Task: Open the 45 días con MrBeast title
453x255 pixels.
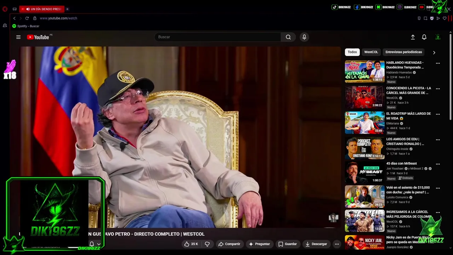Action: pyautogui.click(x=401, y=164)
